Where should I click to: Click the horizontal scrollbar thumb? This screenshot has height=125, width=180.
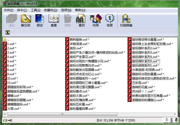point(62,114)
